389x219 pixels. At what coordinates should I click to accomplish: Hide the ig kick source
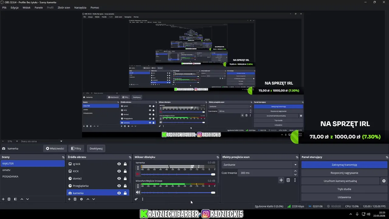click(x=119, y=164)
